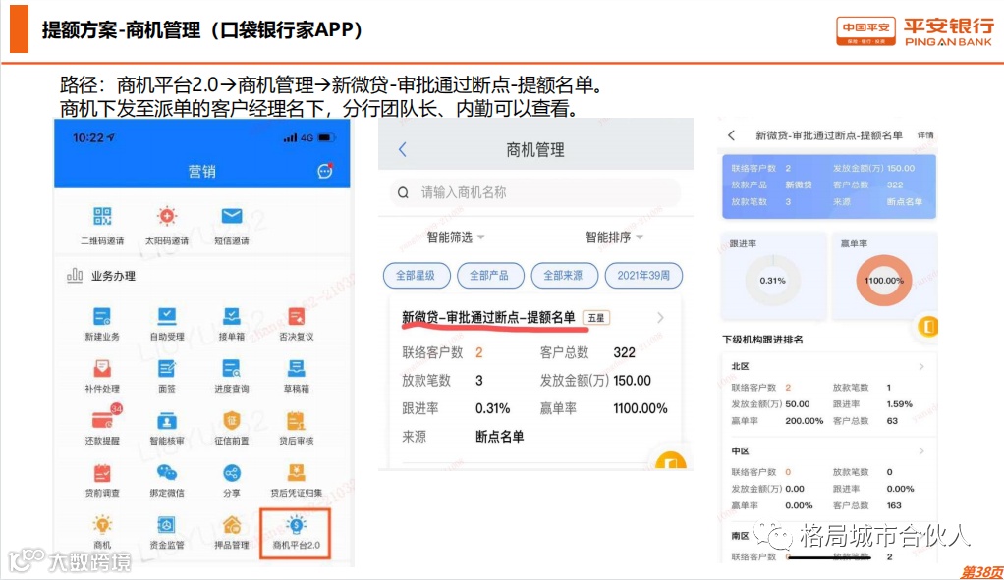The image size is (1004, 580).
Task: Tap the message bubble icon in 营销 header
Action: (x=325, y=171)
